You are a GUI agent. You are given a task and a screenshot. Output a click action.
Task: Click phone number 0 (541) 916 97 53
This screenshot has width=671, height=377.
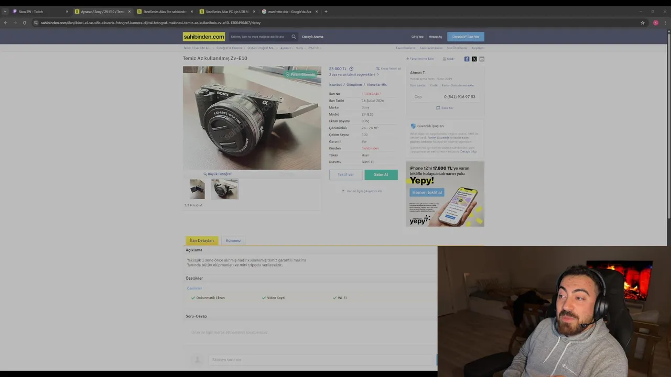pyautogui.click(x=460, y=97)
